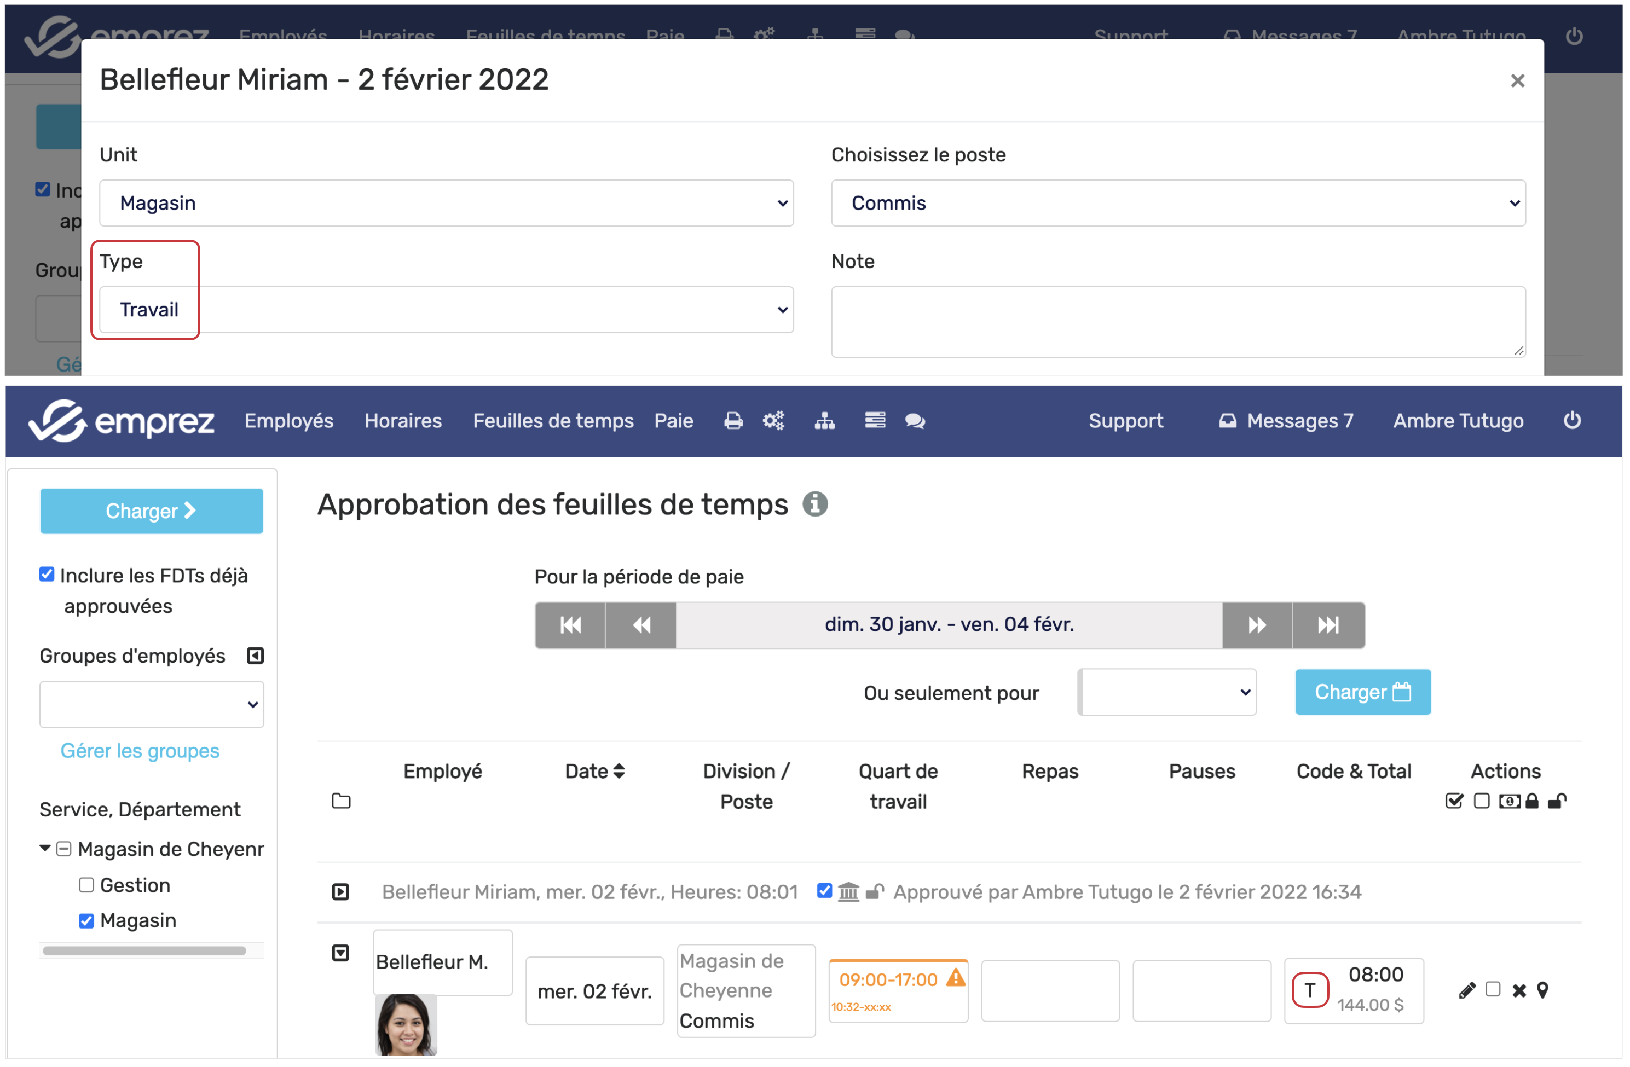This screenshot has width=1630, height=1067.
Task: Open the Feuilles de temps menu
Action: 553,420
